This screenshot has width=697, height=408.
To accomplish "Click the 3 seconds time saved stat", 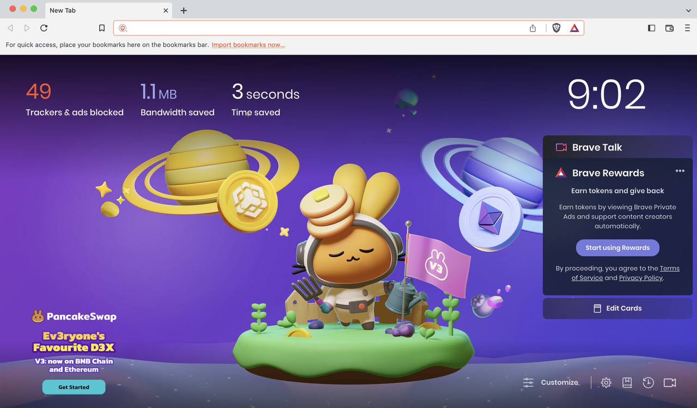I will point(266,99).
